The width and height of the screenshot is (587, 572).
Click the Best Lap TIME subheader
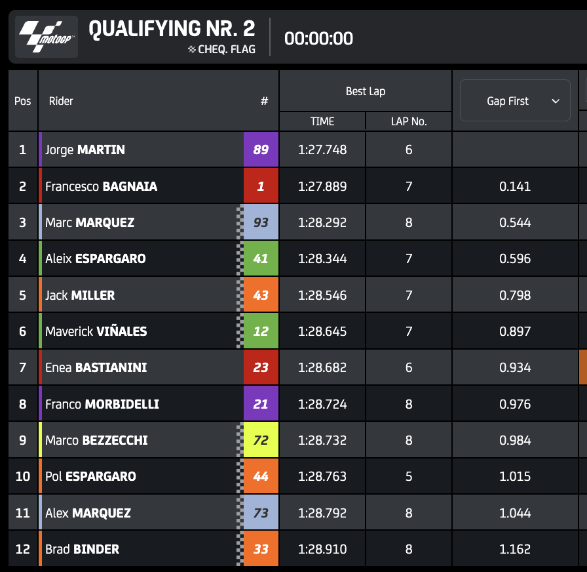point(322,121)
